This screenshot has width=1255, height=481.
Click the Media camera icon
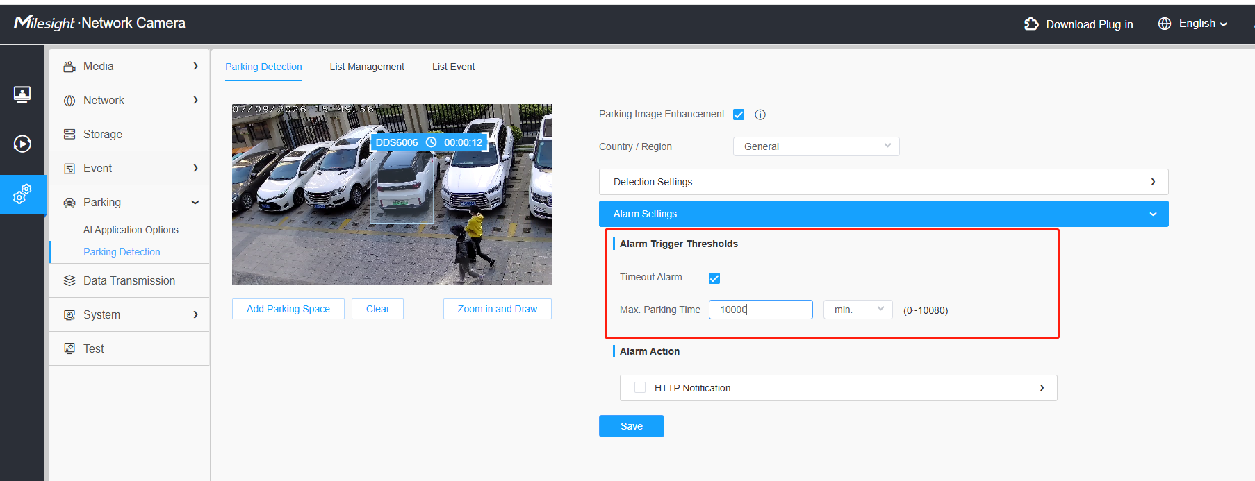tap(69, 67)
